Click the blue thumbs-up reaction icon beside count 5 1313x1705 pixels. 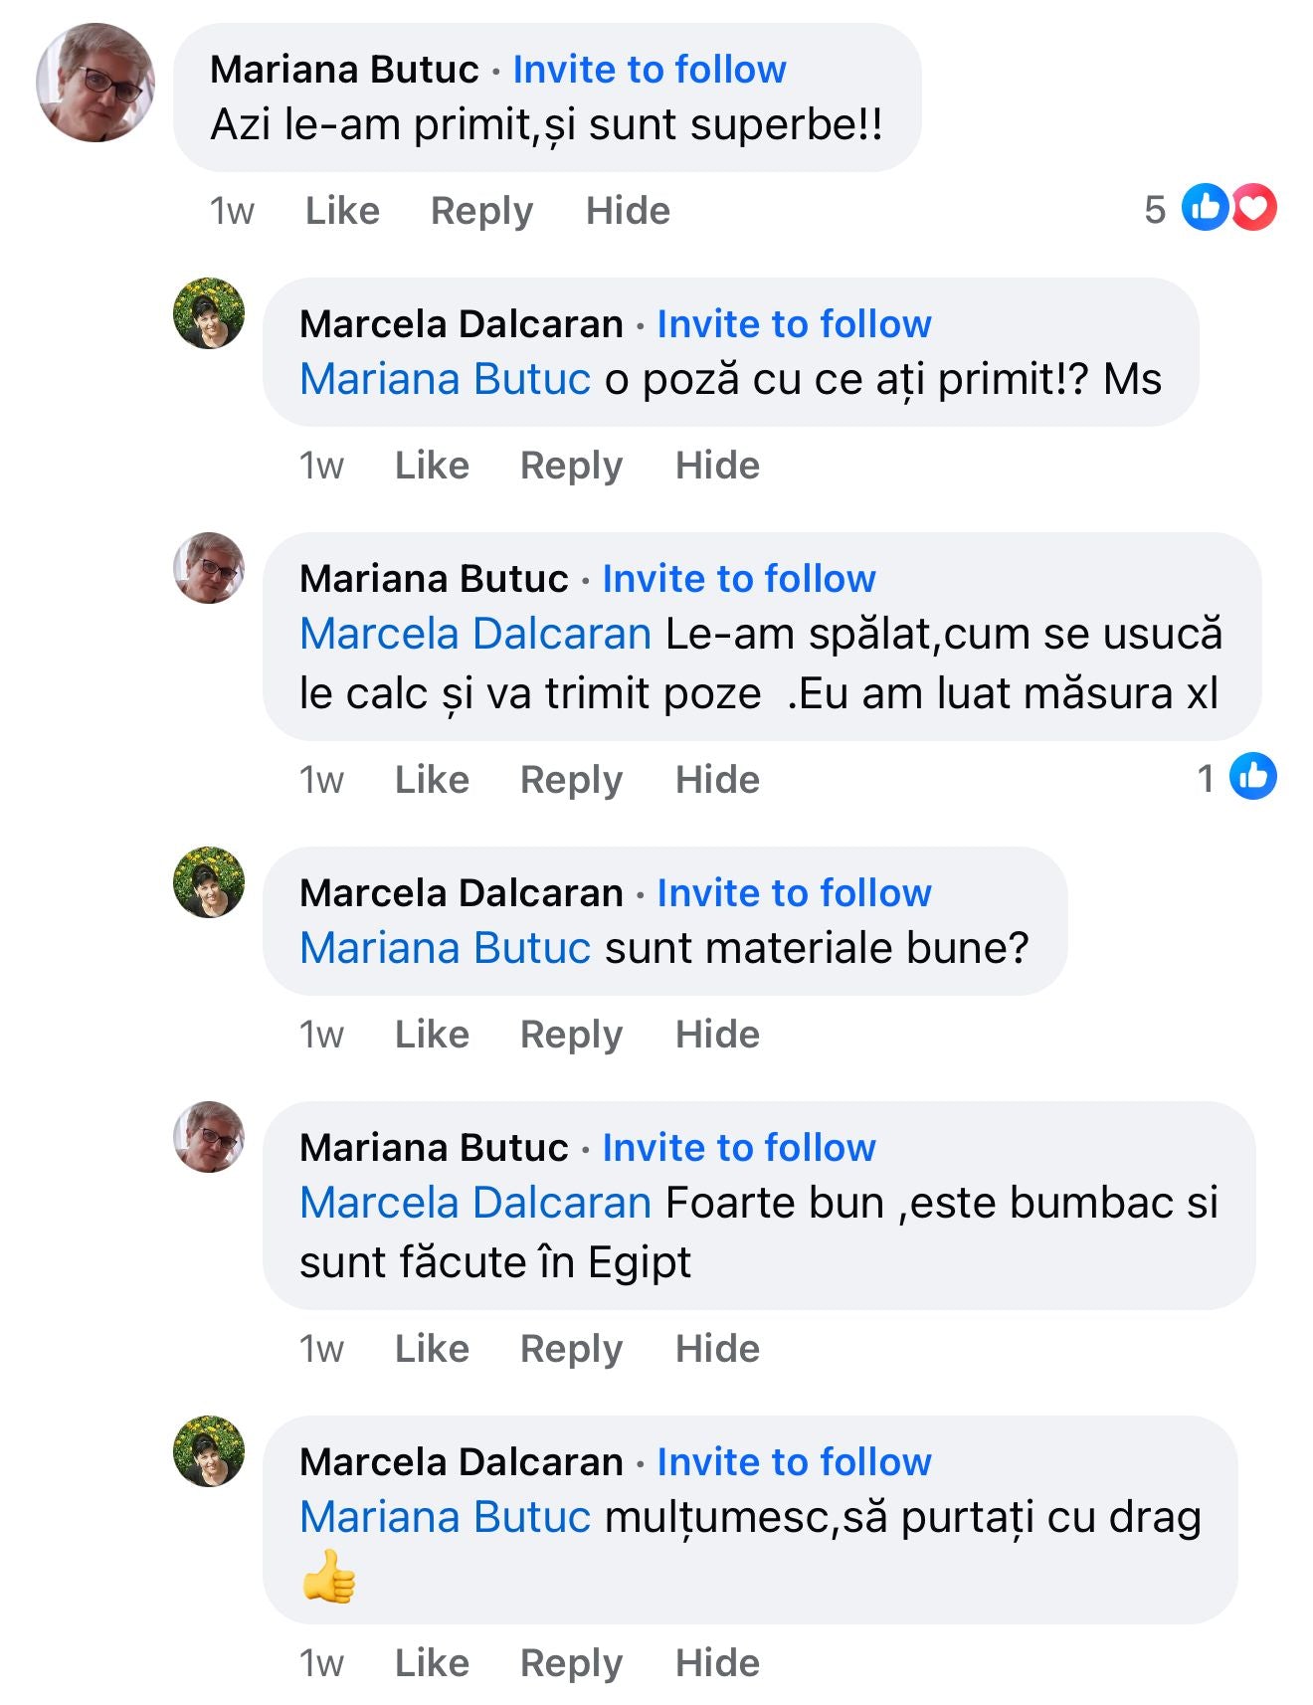1206,208
